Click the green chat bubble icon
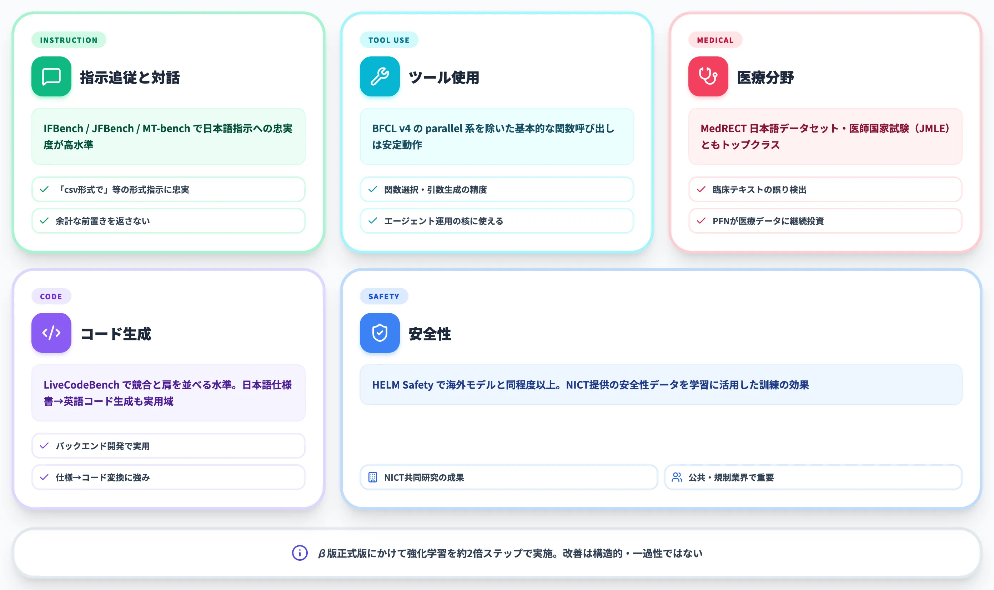 coord(51,76)
